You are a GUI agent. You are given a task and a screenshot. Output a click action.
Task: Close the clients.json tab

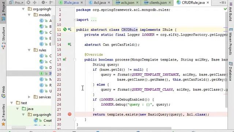(x=170, y=3)
